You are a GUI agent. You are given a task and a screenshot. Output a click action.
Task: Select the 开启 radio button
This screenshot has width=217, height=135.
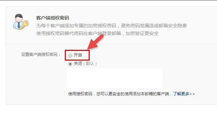[x=70, y=55]
